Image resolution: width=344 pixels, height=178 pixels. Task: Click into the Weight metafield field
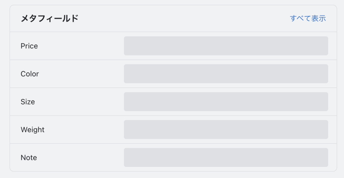226,129
